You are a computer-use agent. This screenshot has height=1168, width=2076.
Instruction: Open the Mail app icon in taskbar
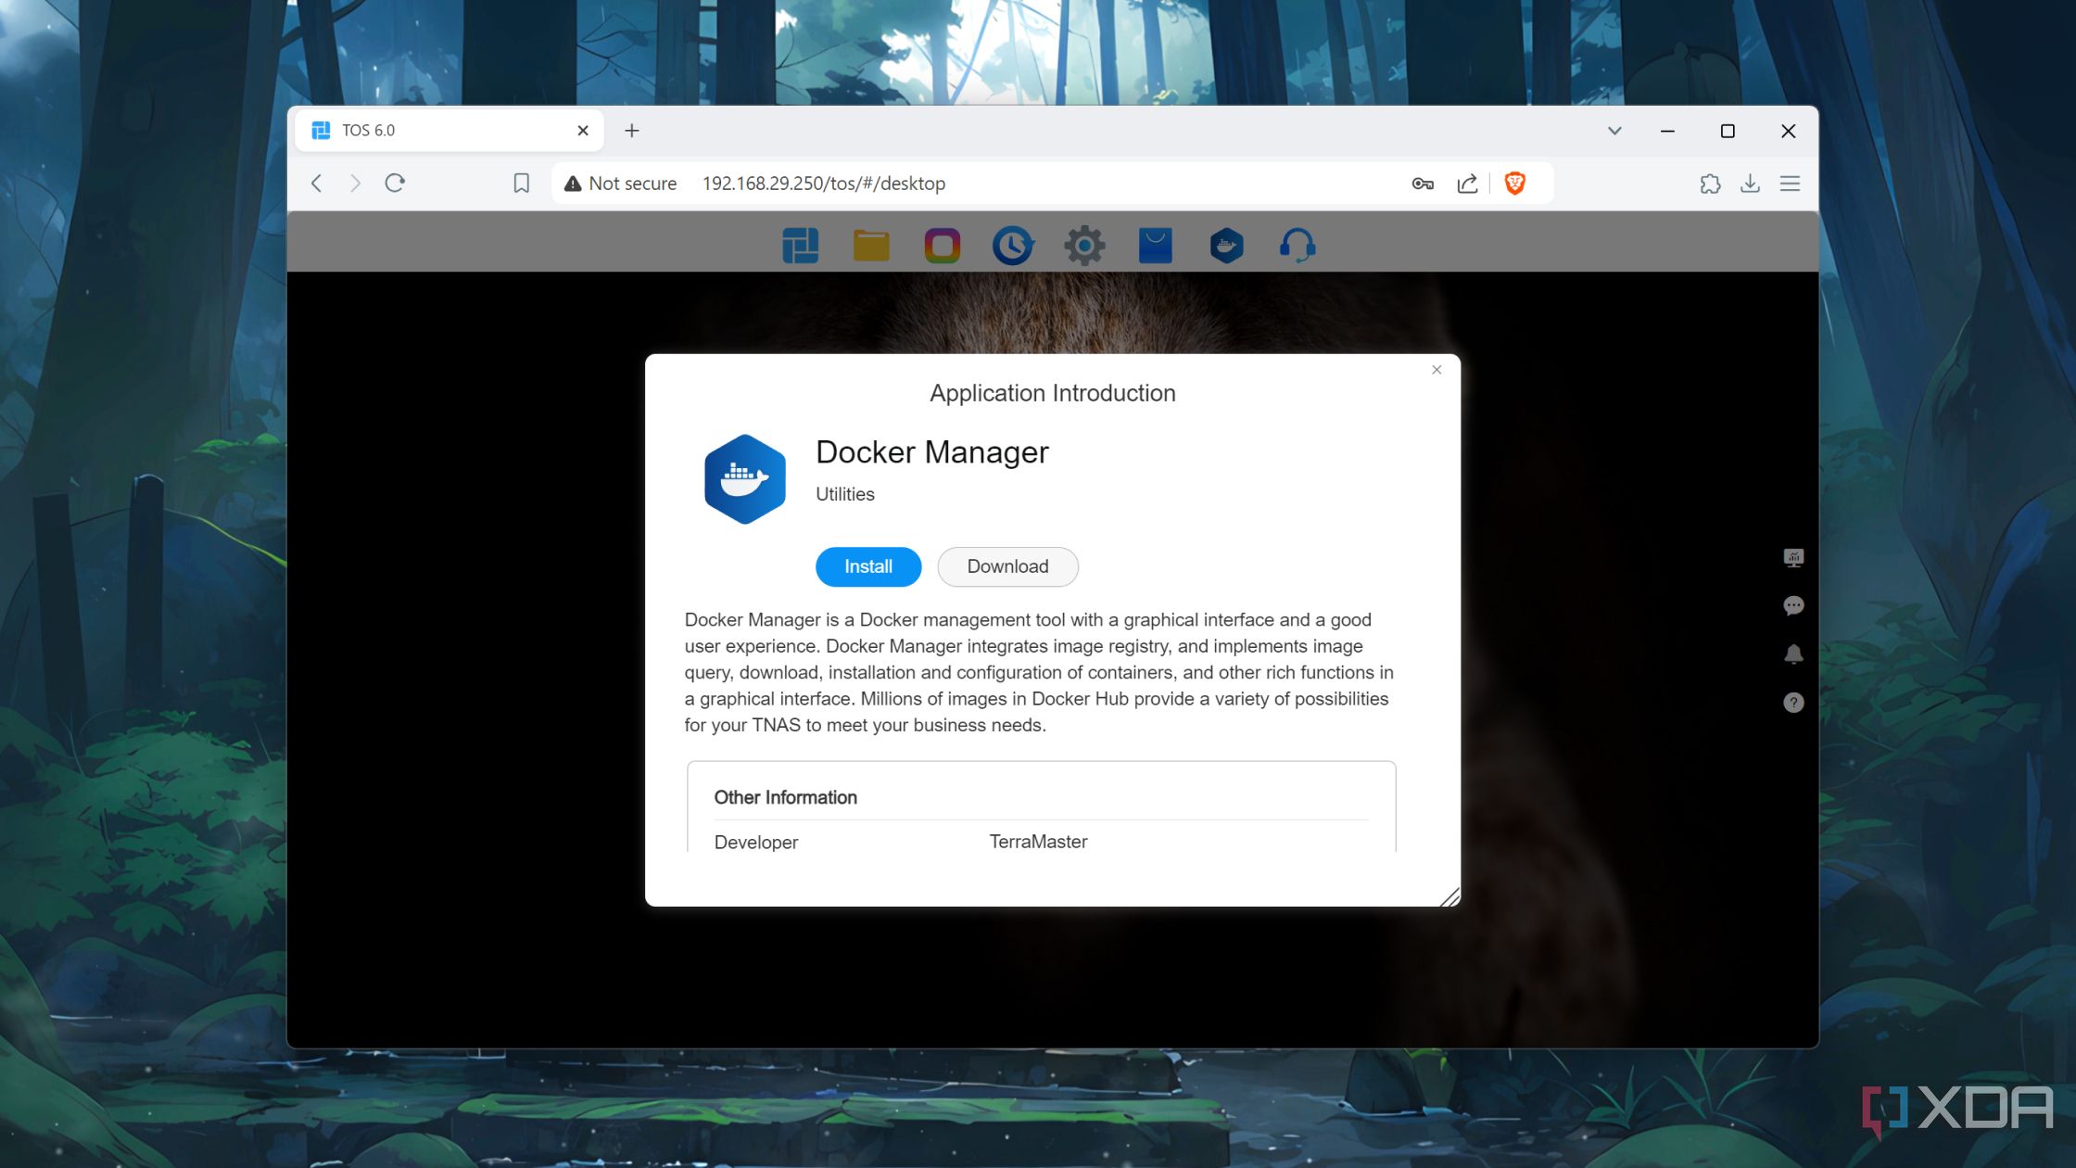coord(1157,246)
